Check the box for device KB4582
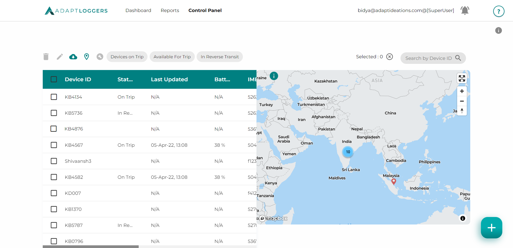The image size is (513, 248). 54,177
